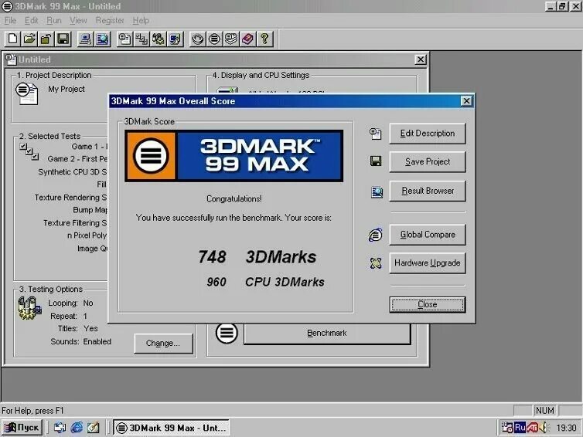
Task: Click the My Project description text
Action: pyautogui.click(x=66, y=89)
